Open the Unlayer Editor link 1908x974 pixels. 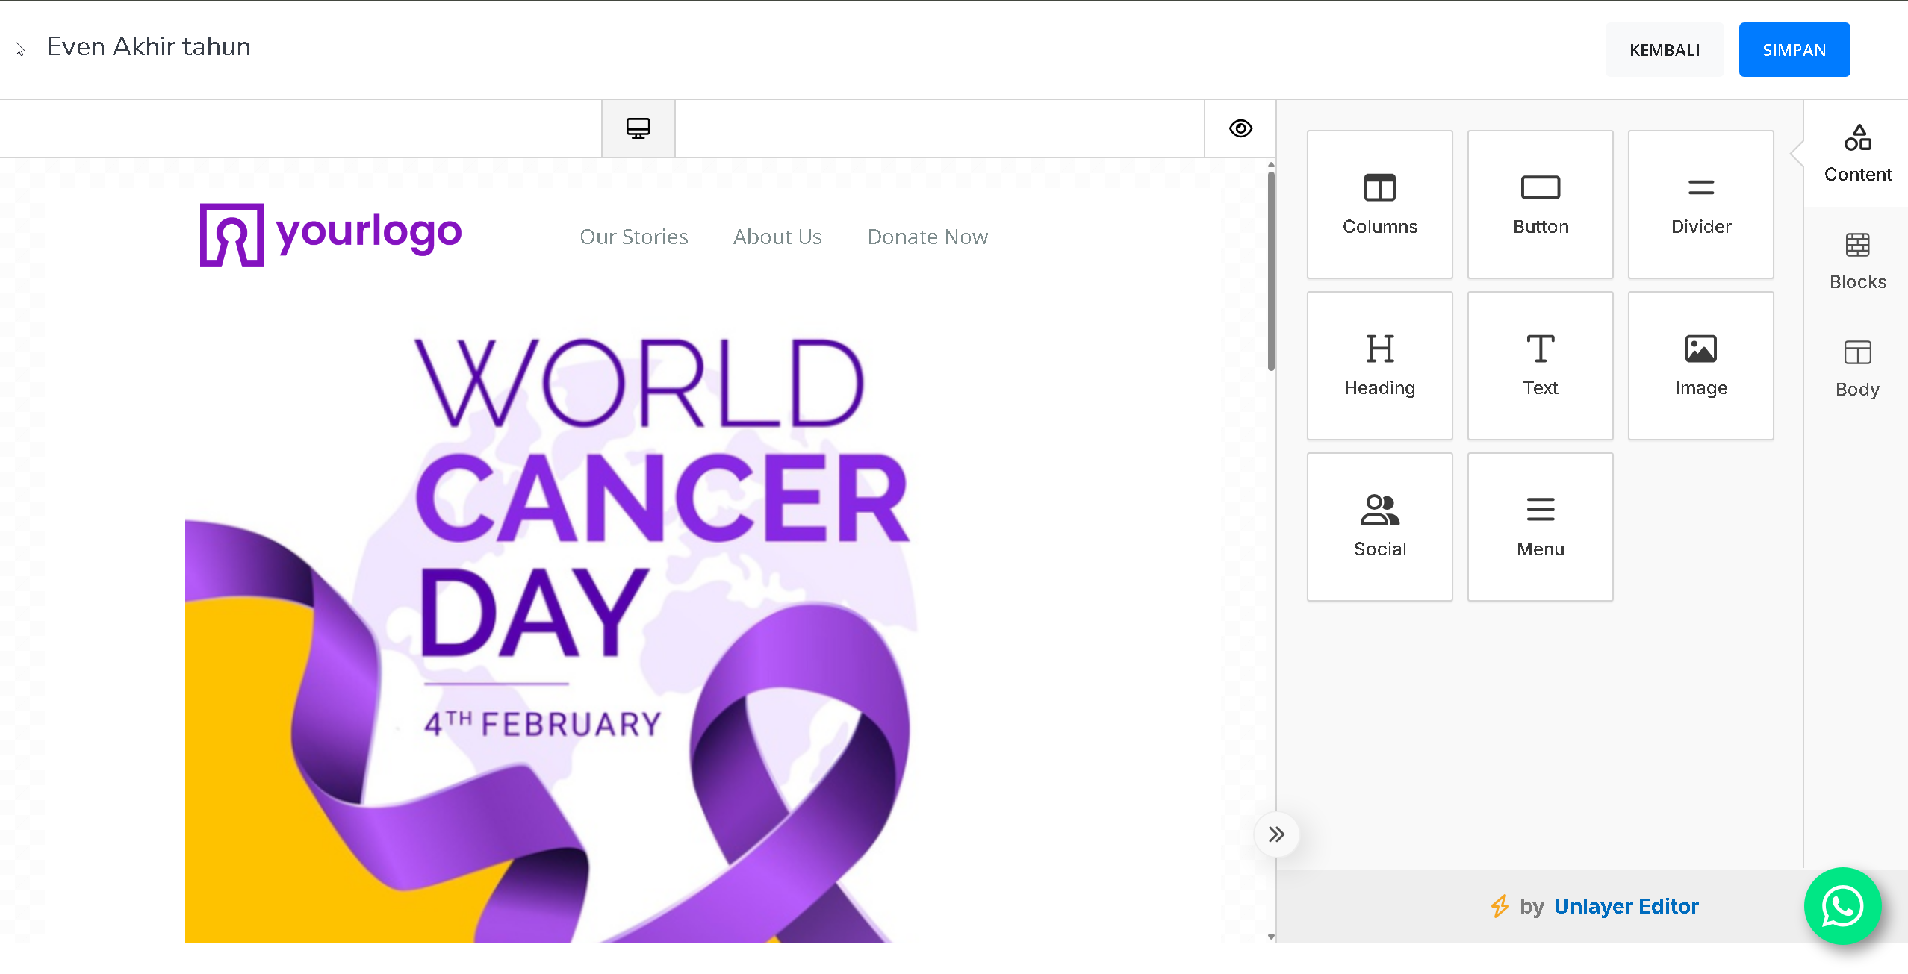tap(1626, 906)
